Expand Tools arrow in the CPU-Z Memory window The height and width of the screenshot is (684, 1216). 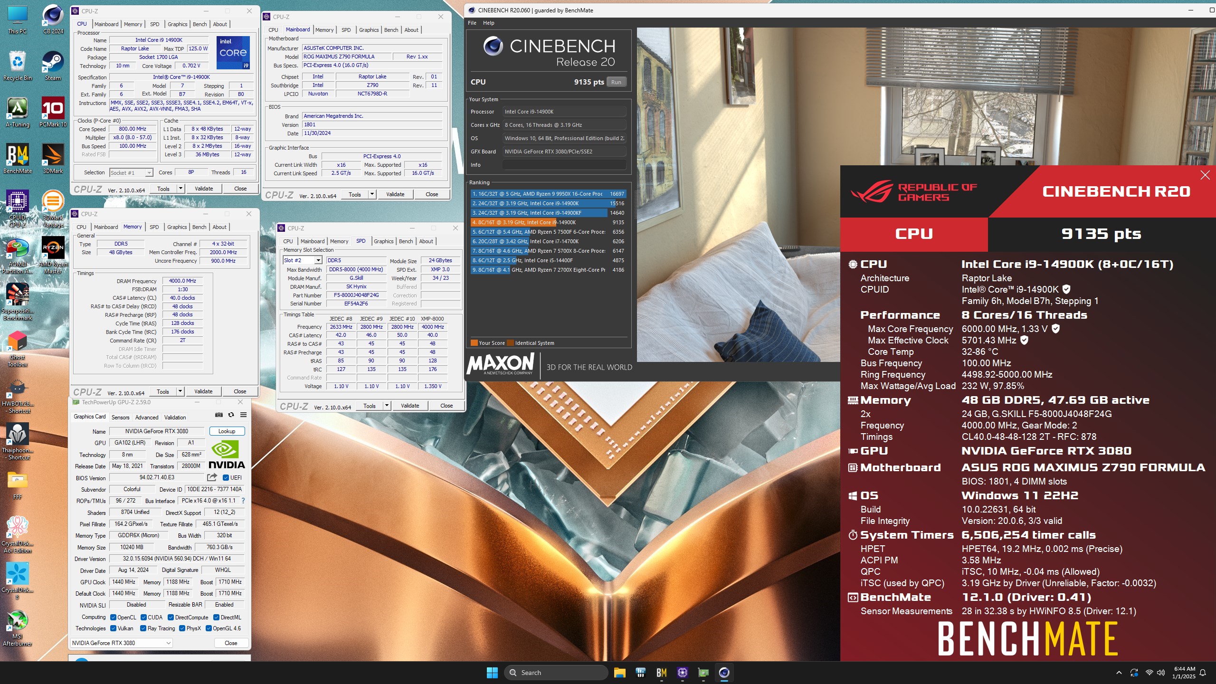(x=180, y=391)
